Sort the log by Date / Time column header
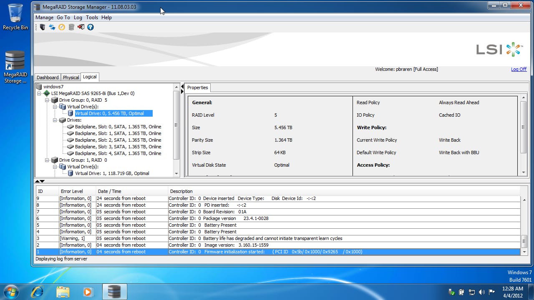Screen dimensions: 534x300 pyautogui.click(x=132, y=191)
